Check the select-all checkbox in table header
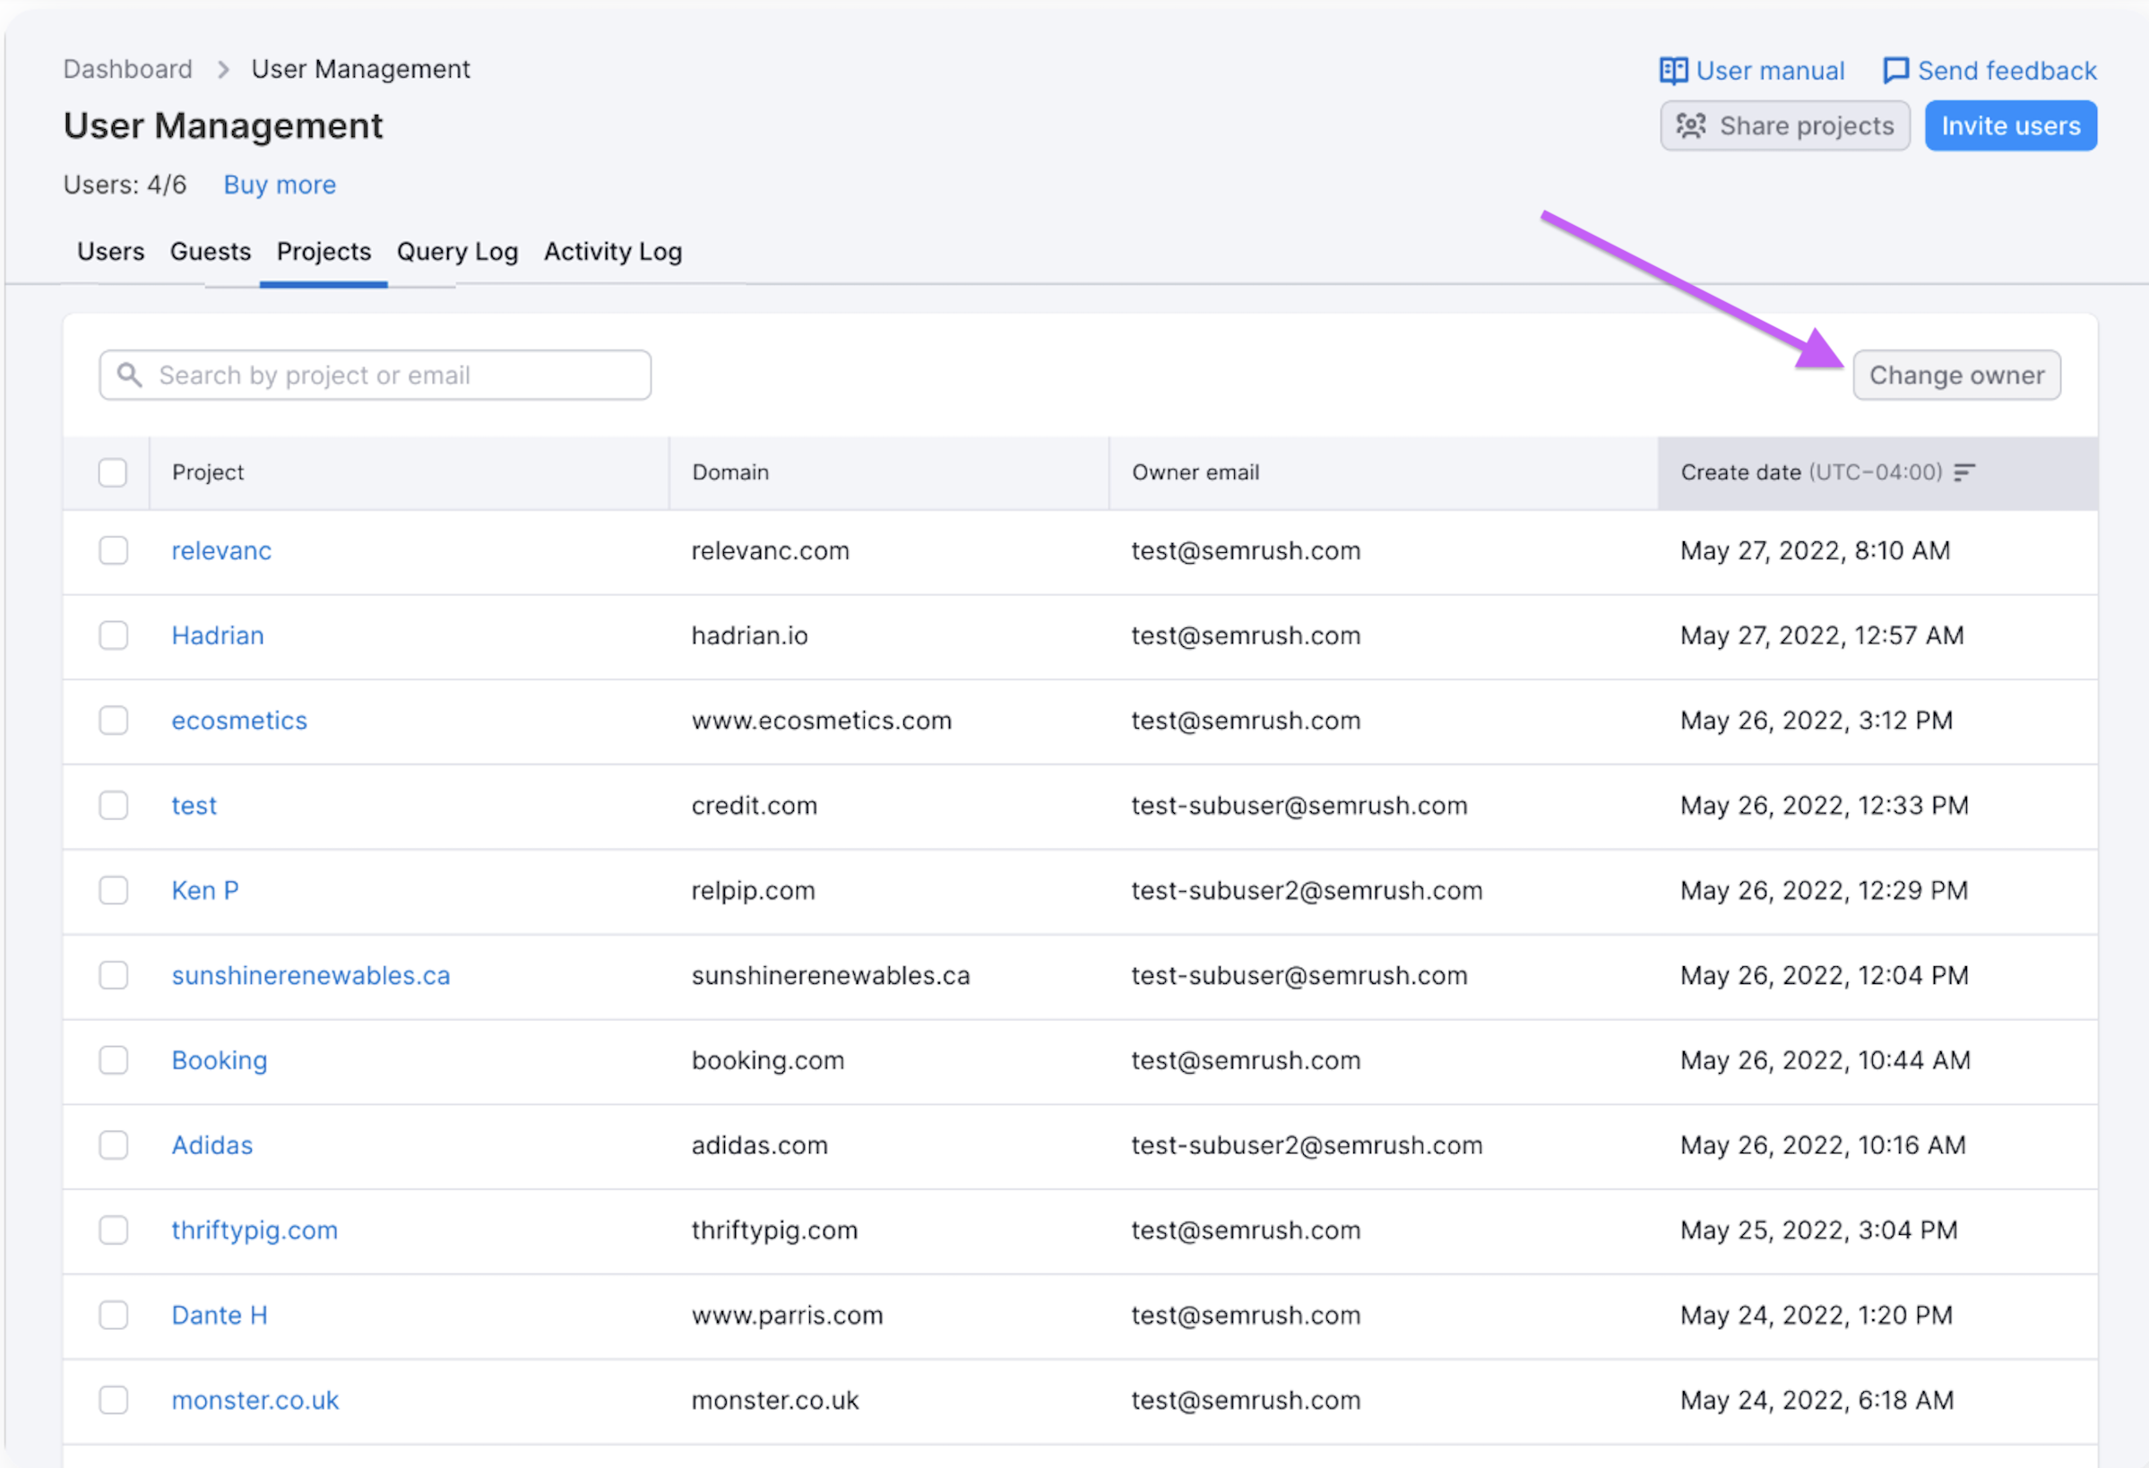2149x1468 pixels. pos(113,472)
